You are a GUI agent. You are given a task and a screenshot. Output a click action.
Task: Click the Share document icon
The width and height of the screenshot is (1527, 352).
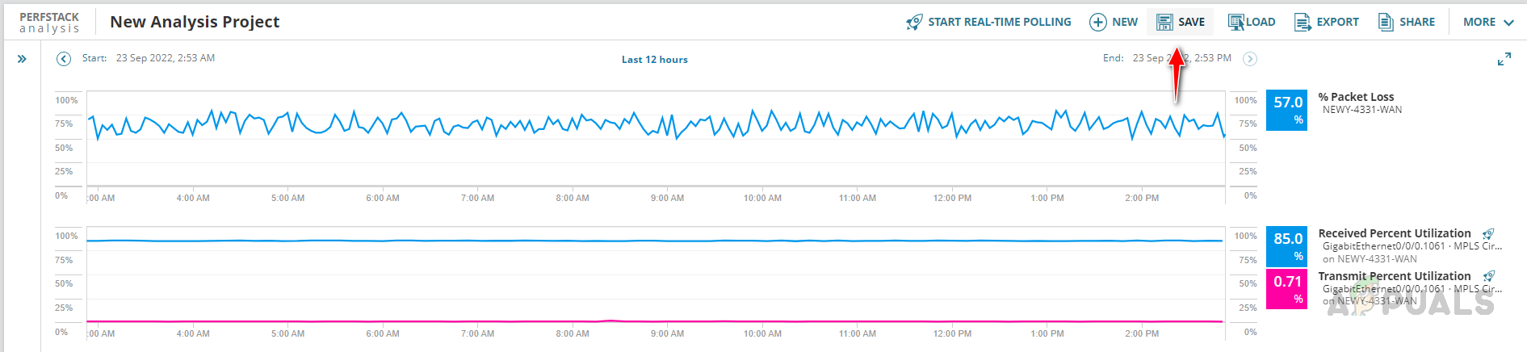click(x=1386, y=22)
